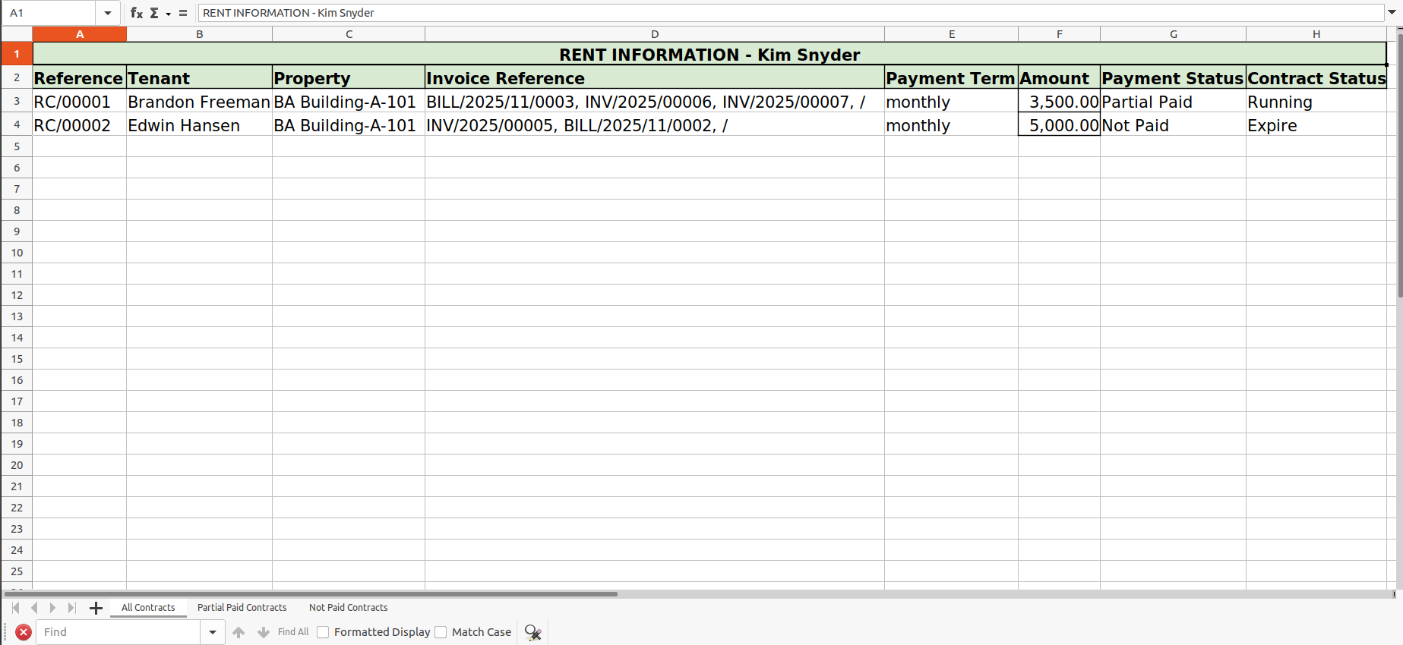Open the Function Wizard icon

point(137,13)
